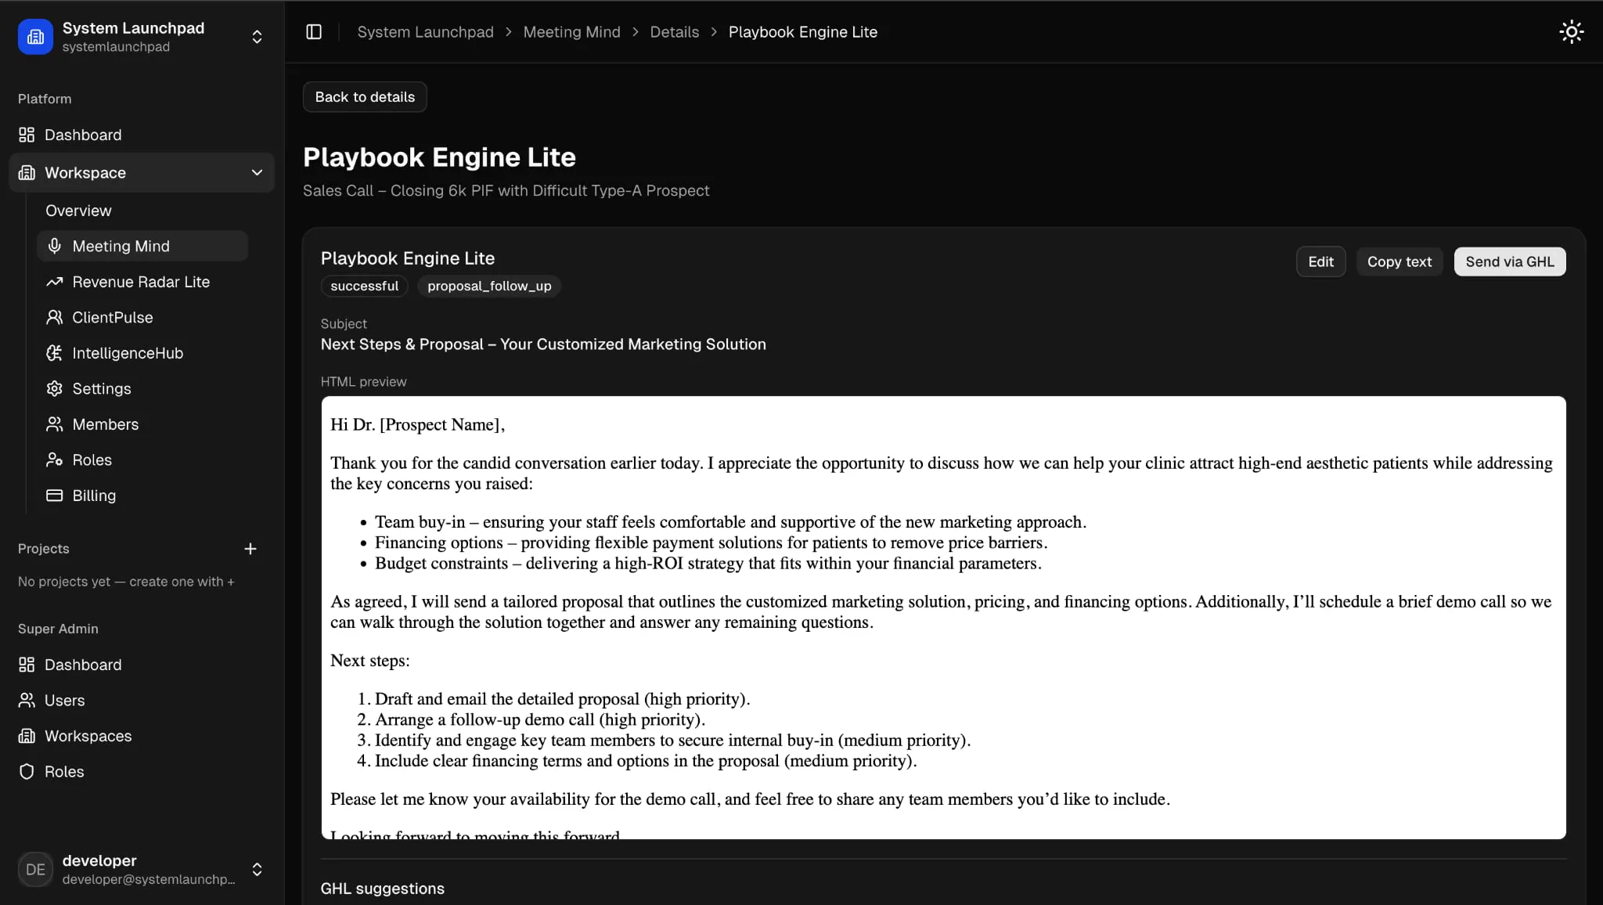
Task: Click the Back to details button
Action: pos(365,97)
